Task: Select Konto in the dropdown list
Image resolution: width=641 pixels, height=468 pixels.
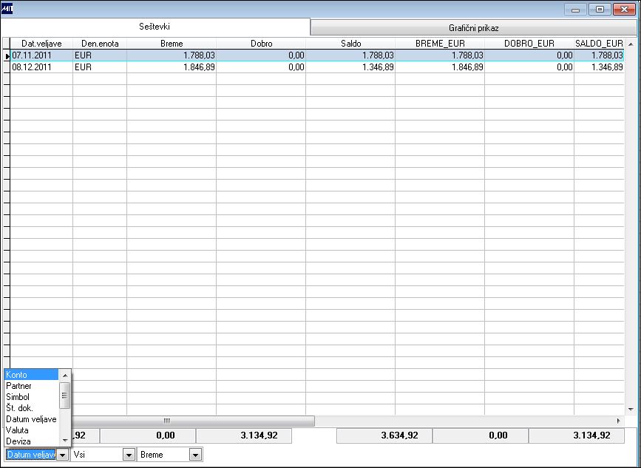Action: click(x=32, y=375)
